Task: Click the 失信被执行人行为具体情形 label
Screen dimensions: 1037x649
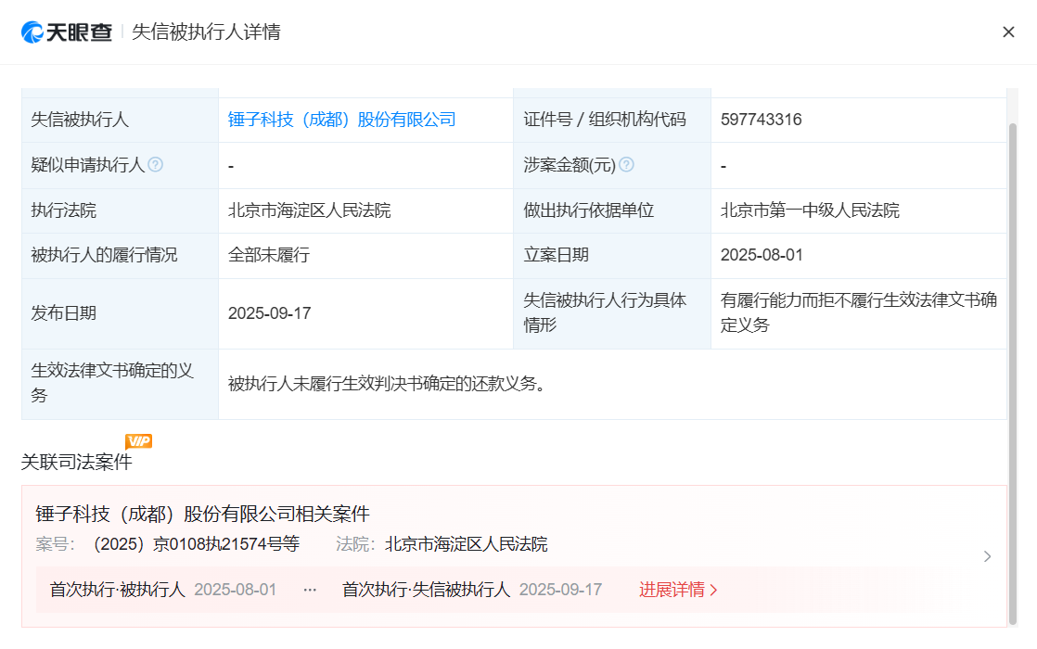Action: coord(605,312)
